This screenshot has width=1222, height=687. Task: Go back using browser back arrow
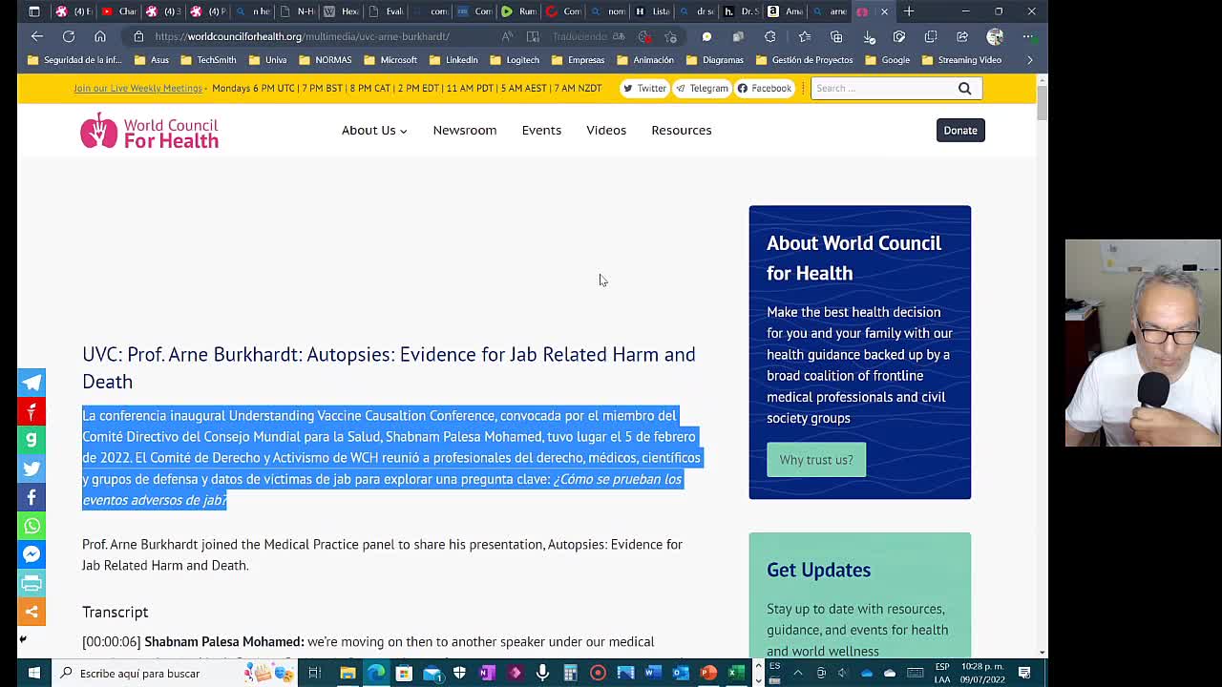coord(36,36)
